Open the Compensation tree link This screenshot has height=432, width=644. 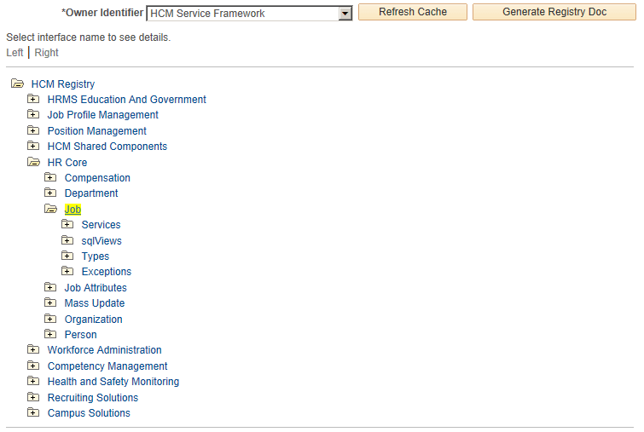97,177
